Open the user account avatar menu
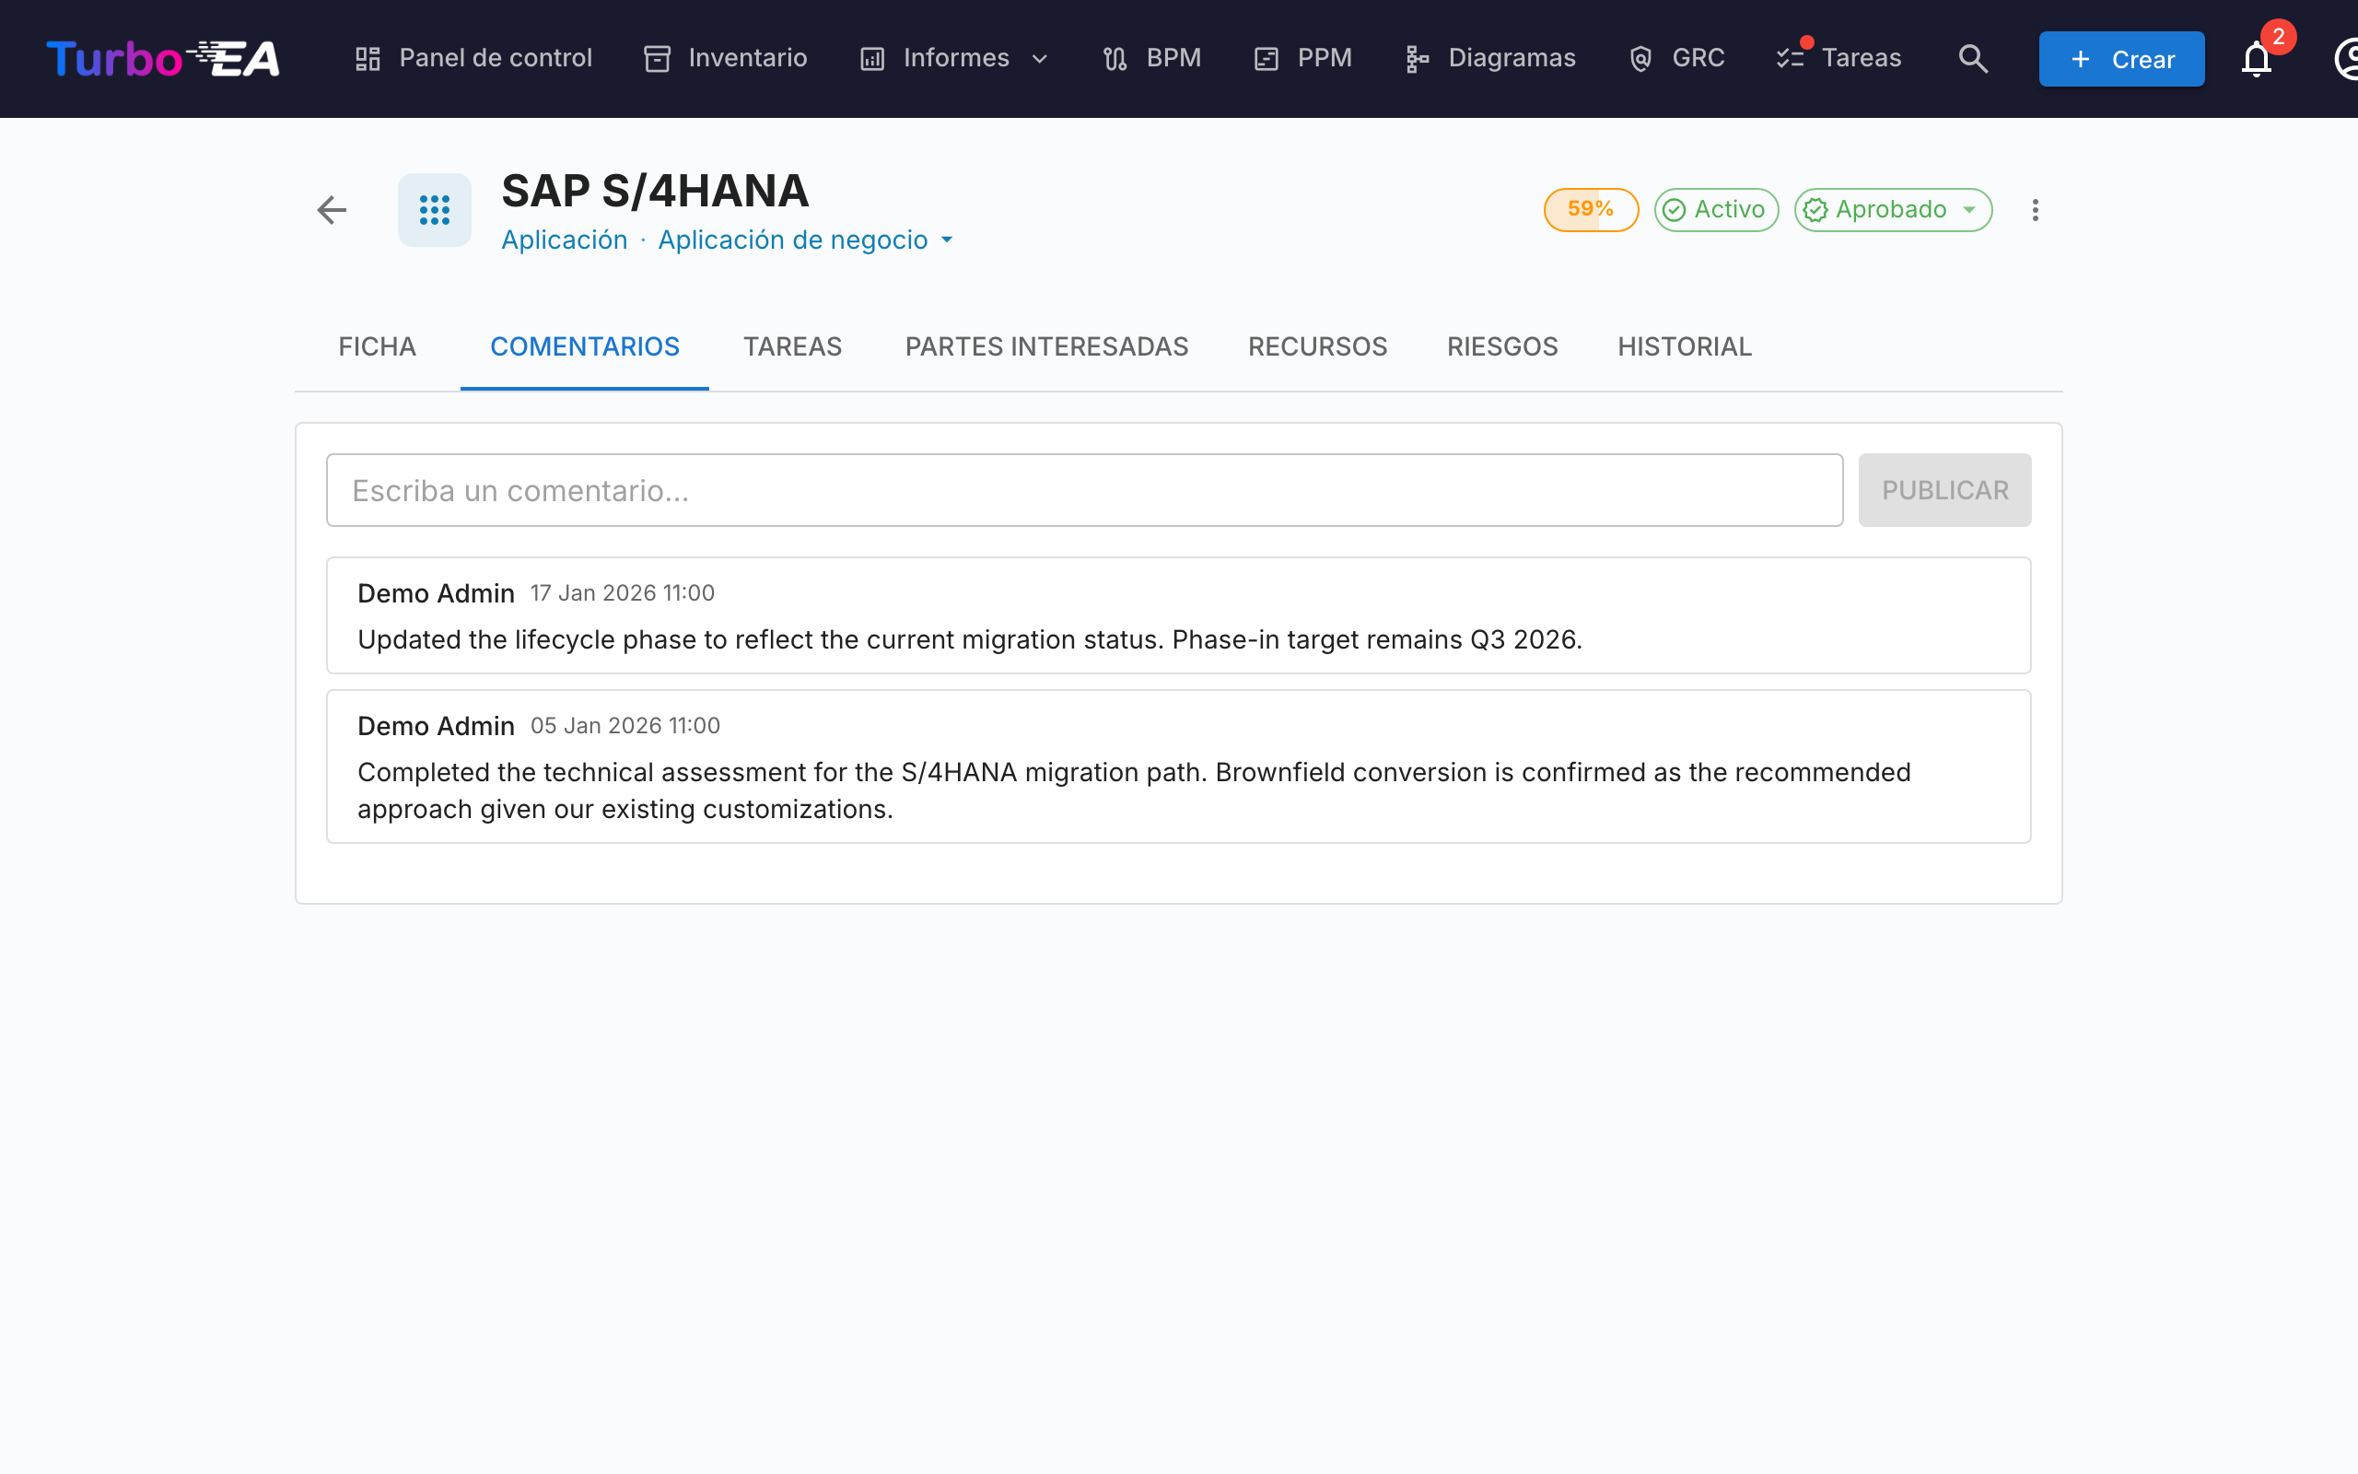The width and height of the screenshot is (2358, 1474). click(2346, 58)
